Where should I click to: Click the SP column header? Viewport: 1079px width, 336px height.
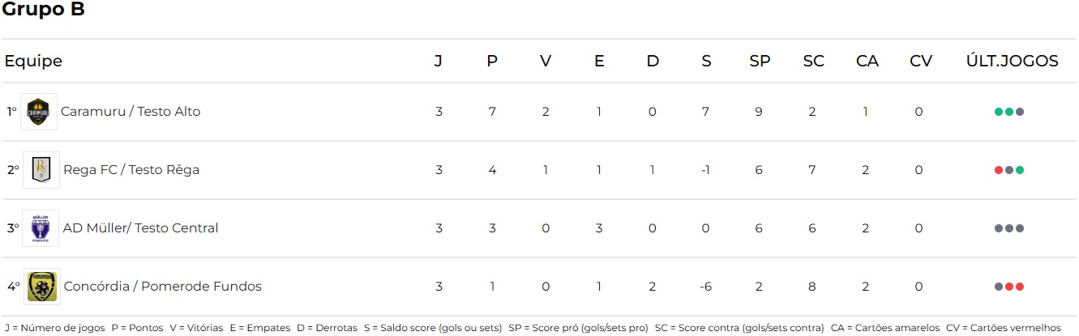click(760, 62)
